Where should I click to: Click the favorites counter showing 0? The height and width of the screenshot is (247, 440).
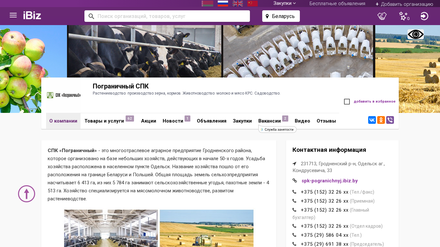click(408, 19)
